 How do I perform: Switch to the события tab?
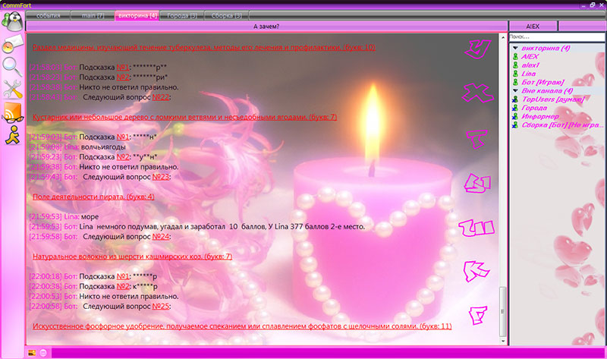coord(47,15)
